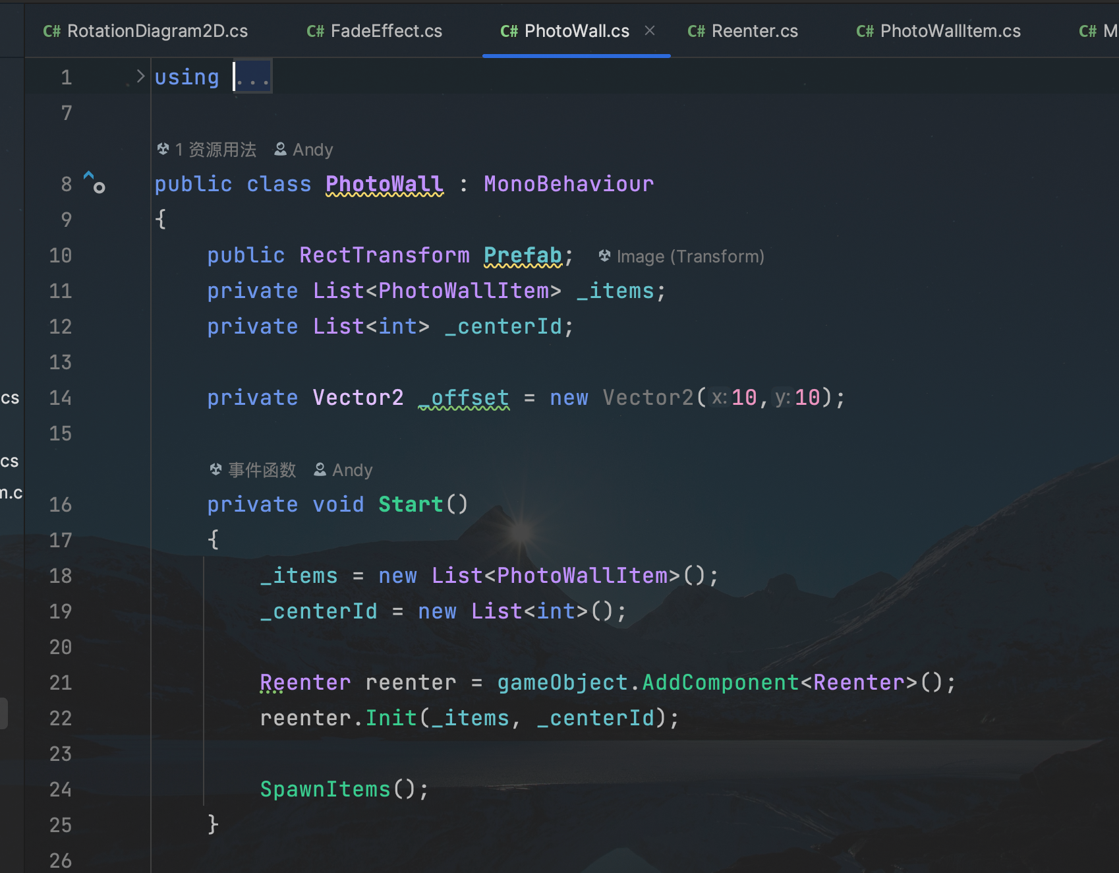
Task: Click line number 21 in the gutter
Action: click(61, 682)
